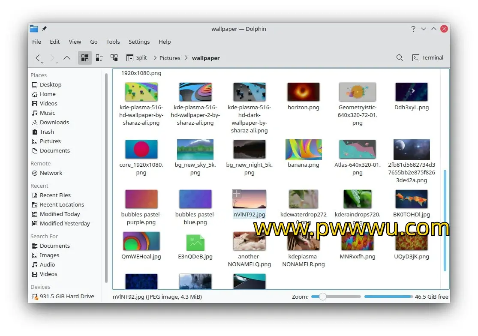The image size is (478, 336).
Task: Open the Trash in Places
Action: (47, 132)
